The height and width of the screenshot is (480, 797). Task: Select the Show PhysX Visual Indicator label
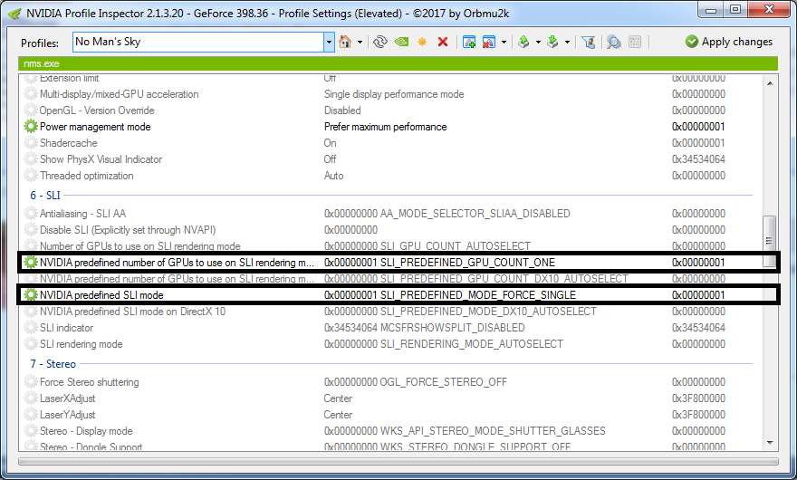(x=101, y=159)
